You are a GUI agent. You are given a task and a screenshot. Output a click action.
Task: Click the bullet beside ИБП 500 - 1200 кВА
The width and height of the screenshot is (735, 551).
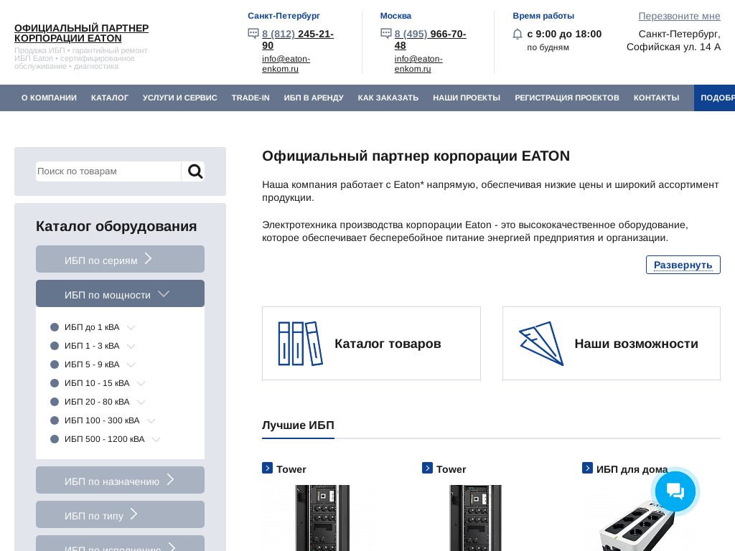pyautogui.click(x=55, y=439)
